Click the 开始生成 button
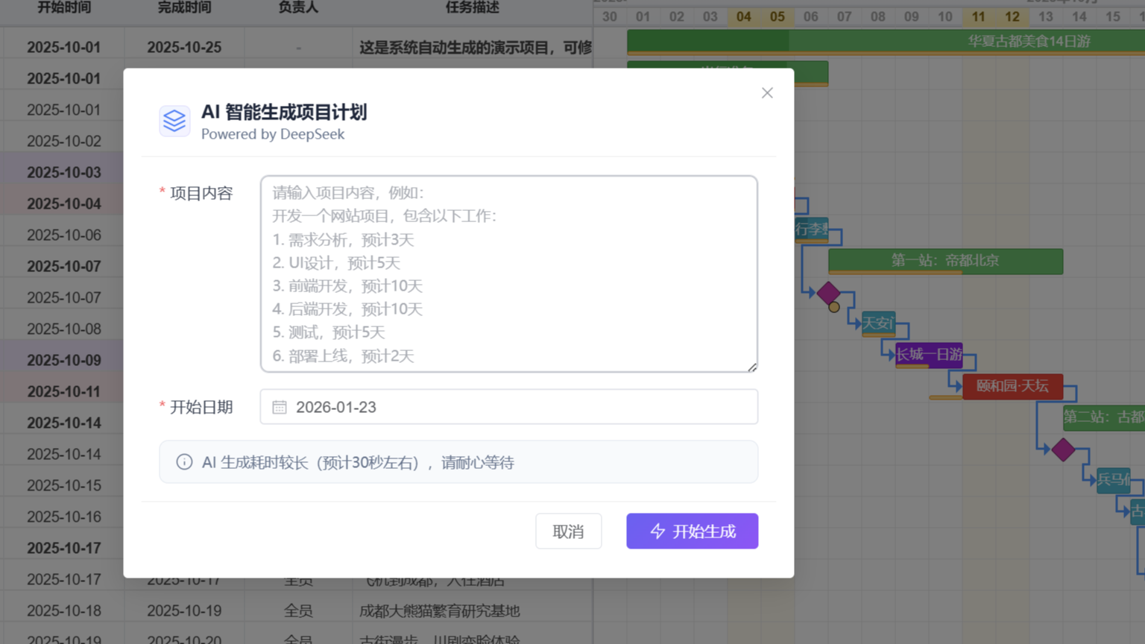 [692, 531]
